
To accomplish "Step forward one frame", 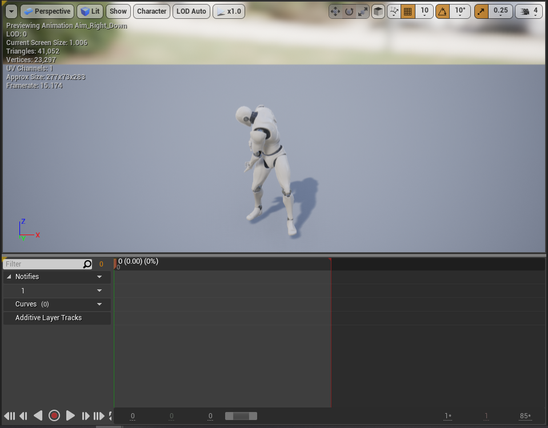I will click(86, 416).
